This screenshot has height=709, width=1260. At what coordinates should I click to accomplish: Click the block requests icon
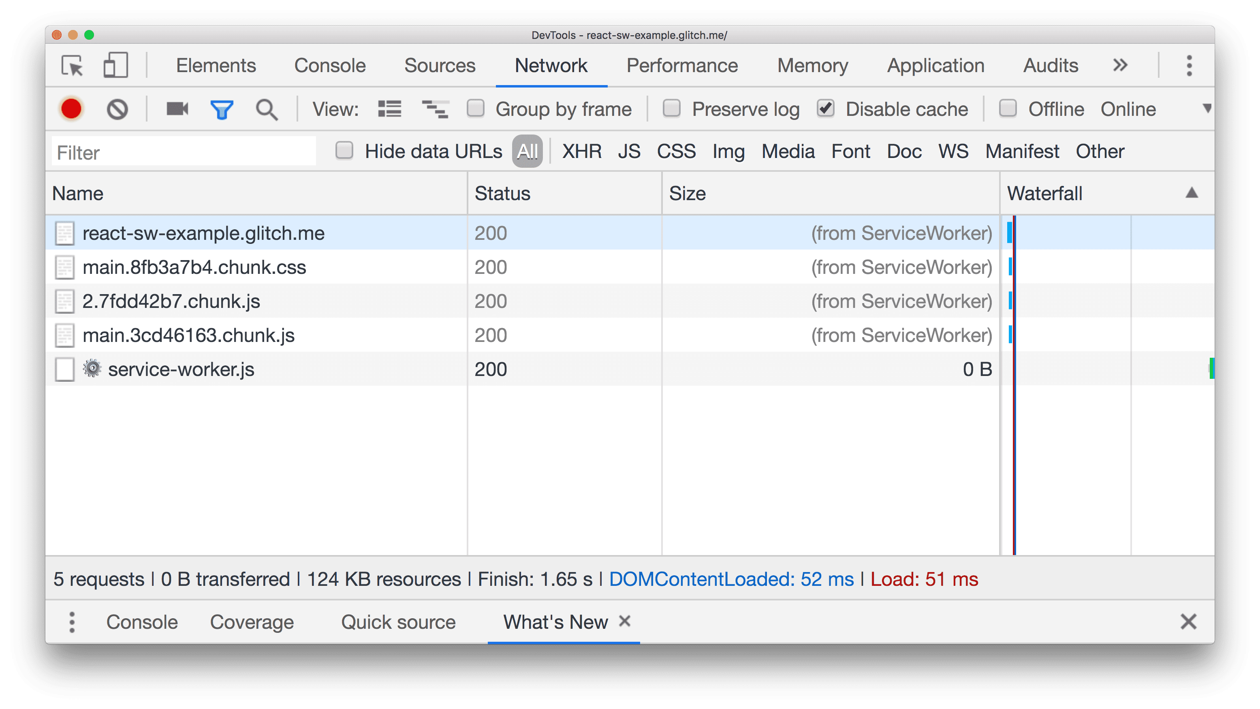[117, 109]
